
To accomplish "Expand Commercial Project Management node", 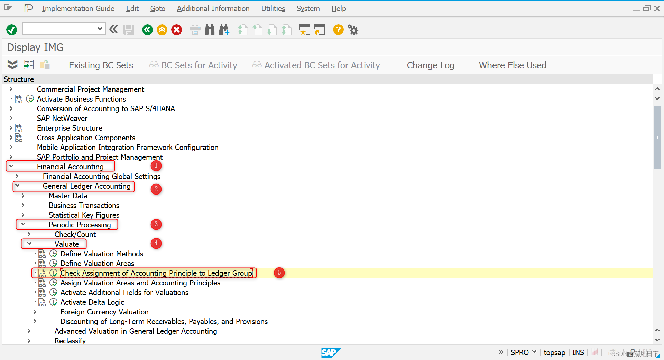I will tap(11, 89).
